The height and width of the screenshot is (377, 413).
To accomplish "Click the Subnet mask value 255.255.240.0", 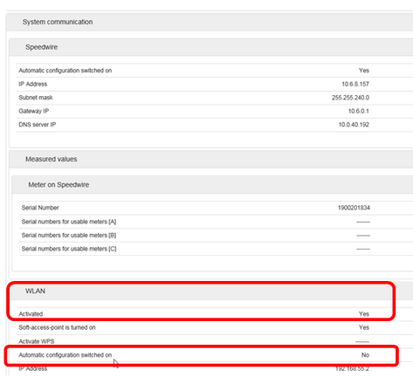I will click(x=350, y=98).
